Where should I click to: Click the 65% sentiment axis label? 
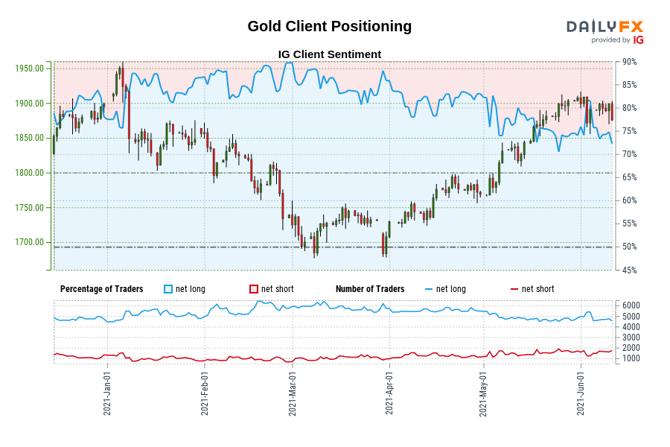pyautogui.click(x=629, y=177)
